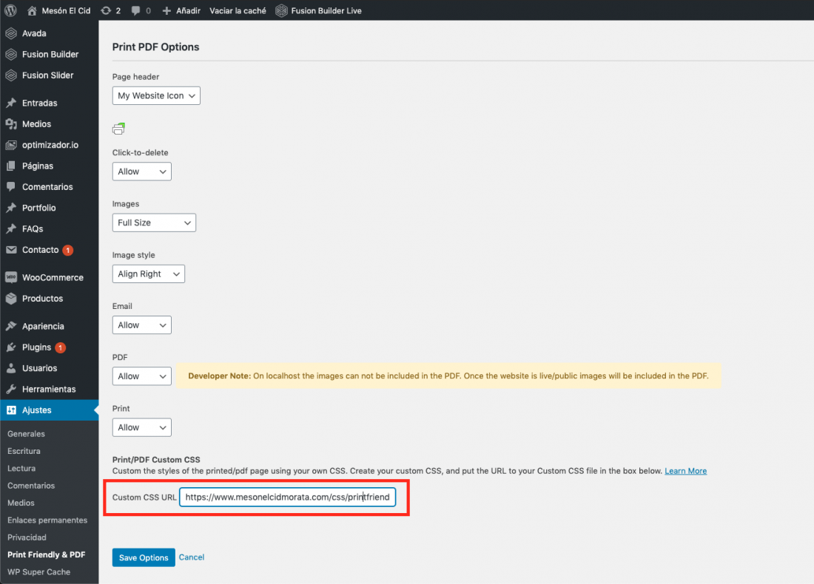Click the Save Options button
This screenshot has width=814, height=584.
point(144,557)
